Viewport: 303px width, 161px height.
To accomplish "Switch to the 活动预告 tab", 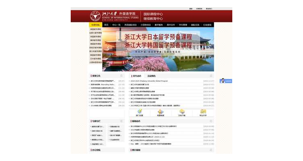I will coord(151,76).
